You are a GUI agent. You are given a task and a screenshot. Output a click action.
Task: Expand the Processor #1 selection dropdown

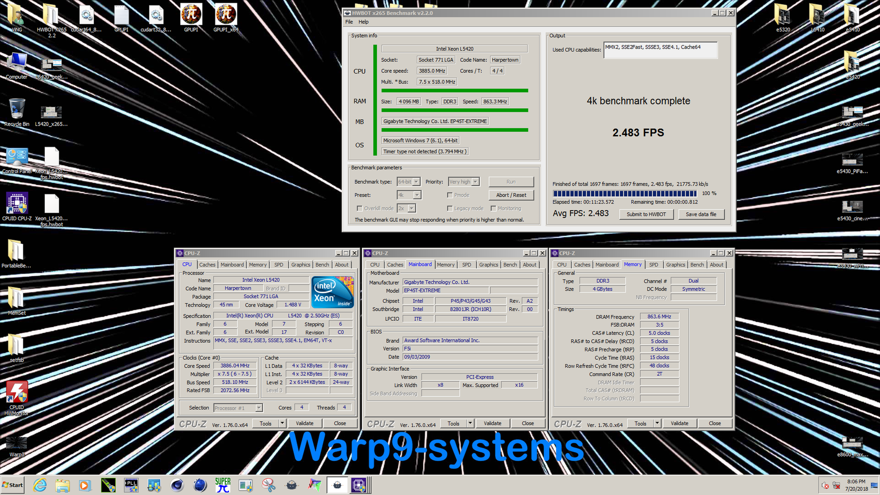(259, 408)
